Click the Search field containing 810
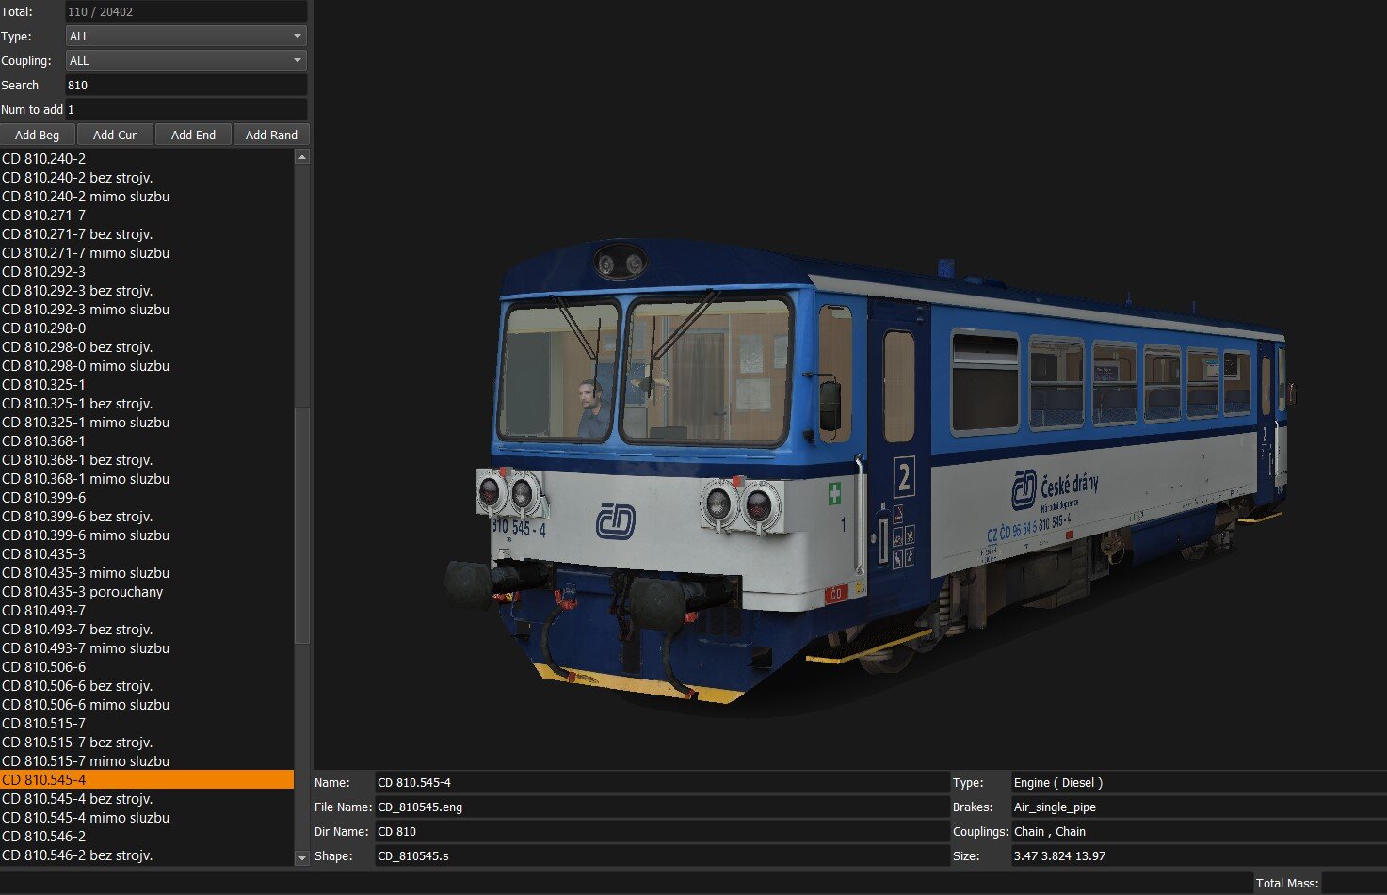The height and width of the screenshot is (895, 1387). tap(186, 85)
